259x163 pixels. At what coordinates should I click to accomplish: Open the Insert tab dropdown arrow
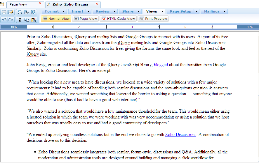pos(88,11)
